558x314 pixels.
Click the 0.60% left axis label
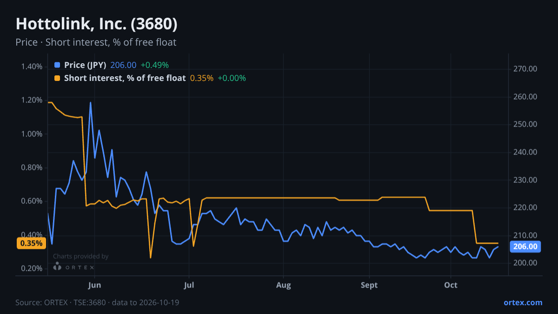[32, 201]
